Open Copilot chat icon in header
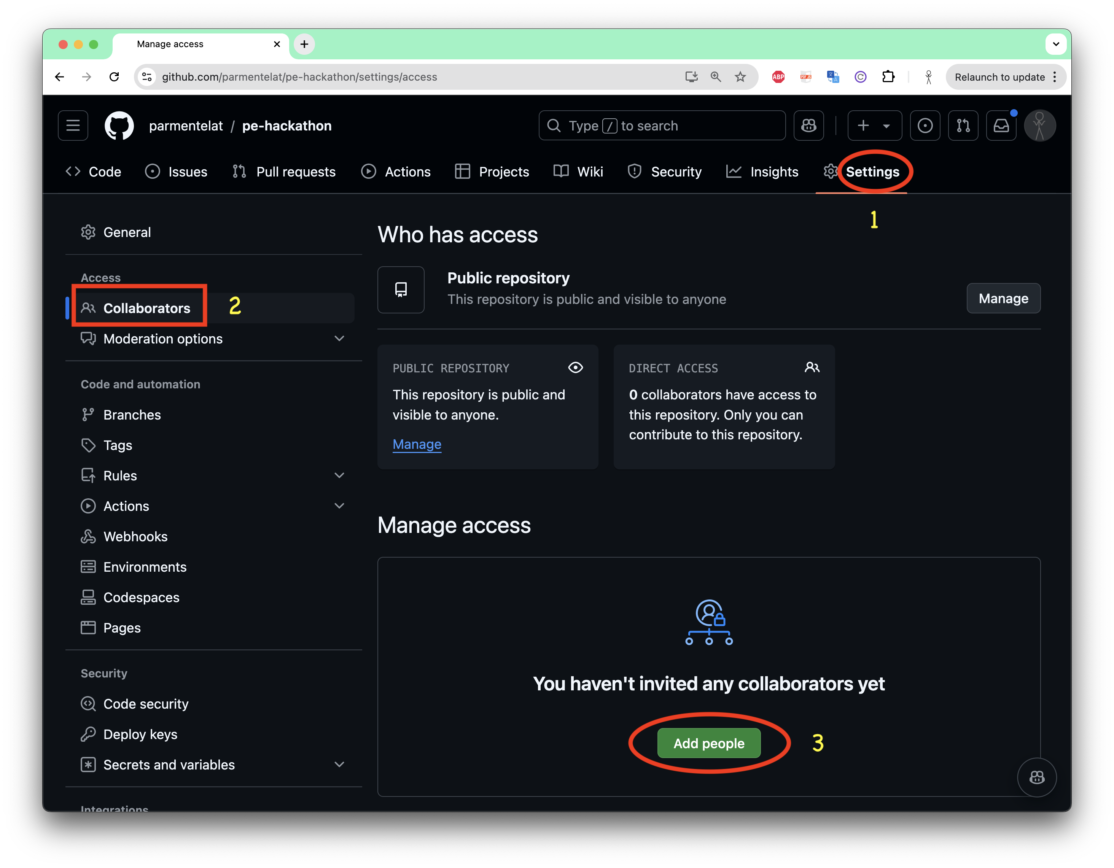 tap(808, 126)
